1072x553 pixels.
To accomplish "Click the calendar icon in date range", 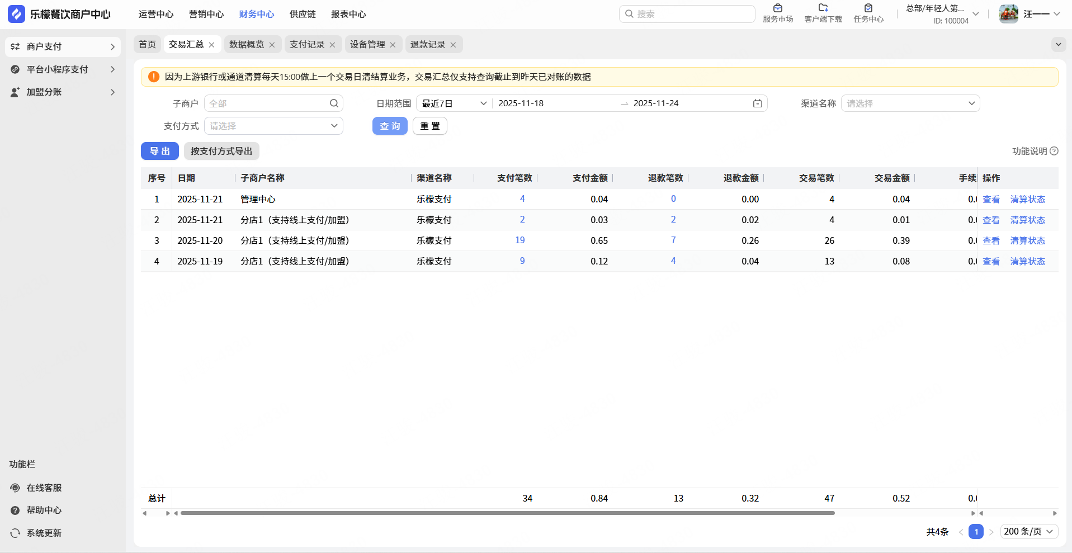I will point(757,103).
